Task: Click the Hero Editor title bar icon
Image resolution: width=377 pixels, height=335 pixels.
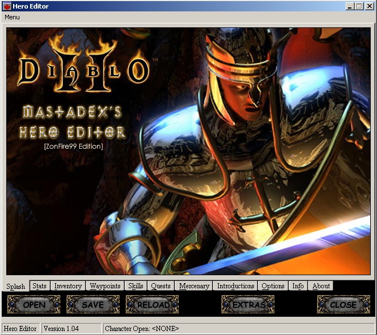Action: point(7,6)
